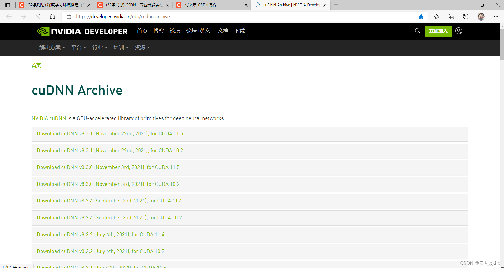
Task: Close the cuDNN Archive tab
Action: pos(325,5)
